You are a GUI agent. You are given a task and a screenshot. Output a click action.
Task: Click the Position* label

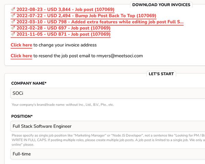[x=22, y=116]
